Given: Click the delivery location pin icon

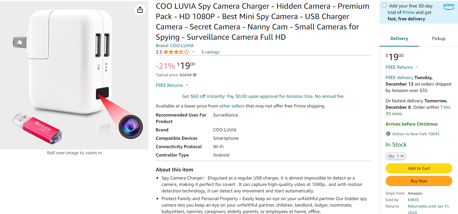Looking at the screenshot, I should point(388,134).
